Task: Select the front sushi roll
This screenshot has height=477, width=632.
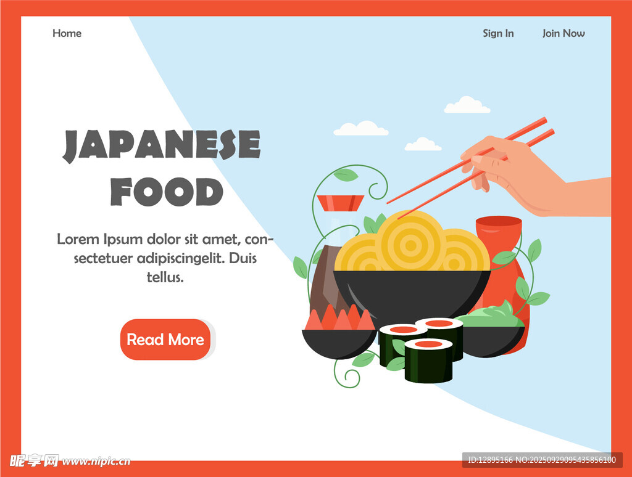Action: pyautogui.click(x=428, y=361)
